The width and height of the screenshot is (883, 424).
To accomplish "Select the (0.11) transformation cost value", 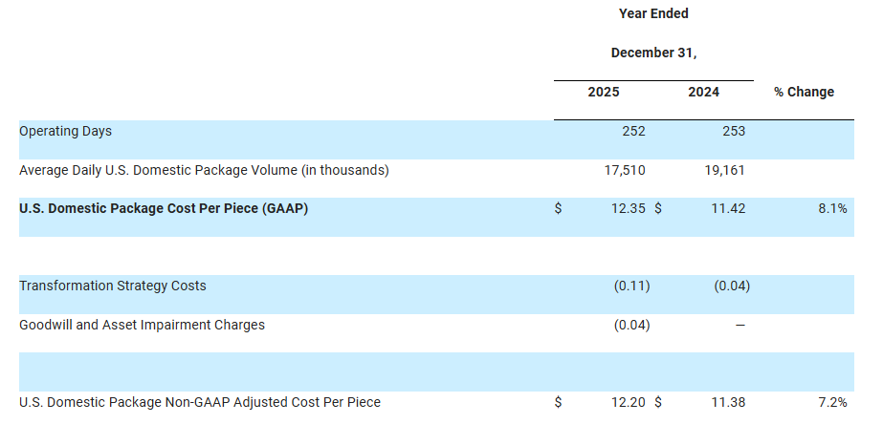I will coord(631,286).
